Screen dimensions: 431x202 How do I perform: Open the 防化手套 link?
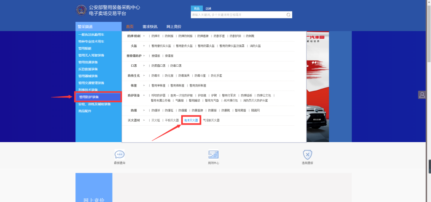216,75
